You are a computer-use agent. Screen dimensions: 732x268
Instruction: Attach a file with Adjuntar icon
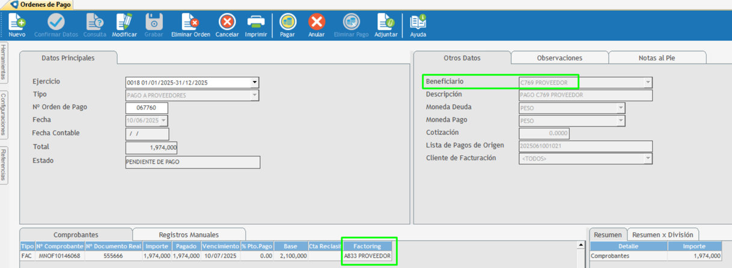coord(385,23)
